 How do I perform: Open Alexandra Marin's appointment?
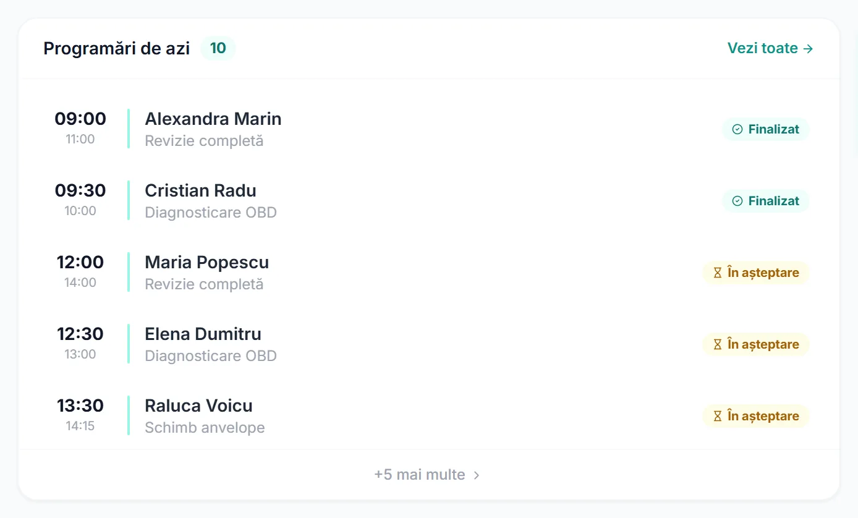click(x=429, y=129)
